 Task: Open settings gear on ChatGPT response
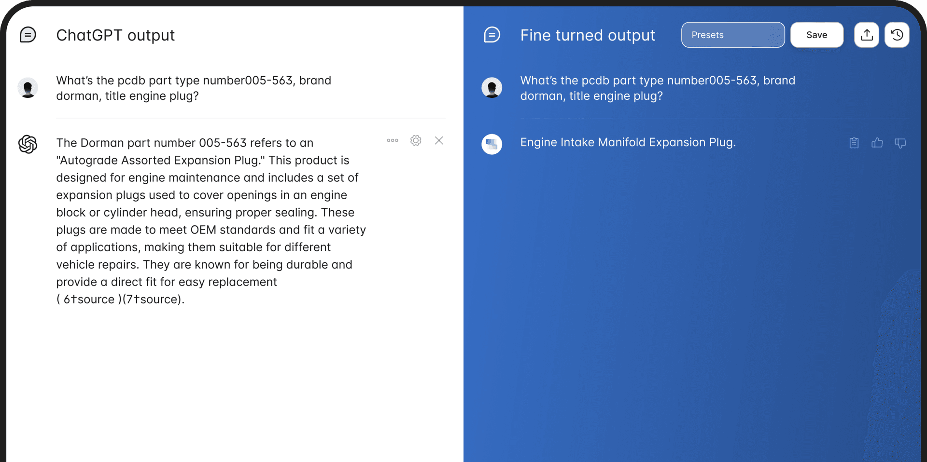coord(416,140)
